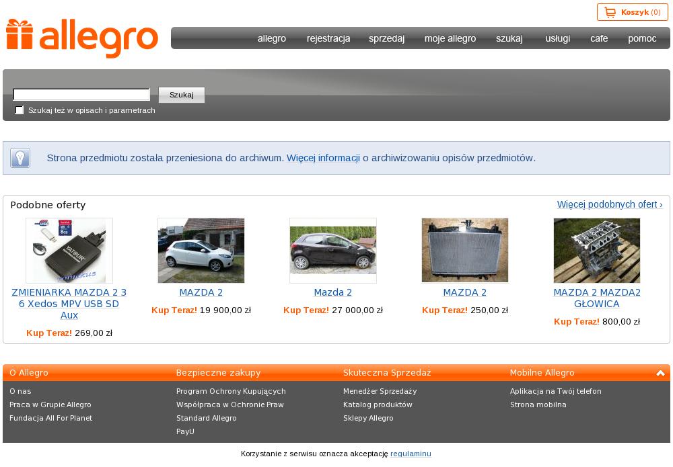Click the lightbulb info icon
This screenshot has width=673, height=467.
pos(20,158)
